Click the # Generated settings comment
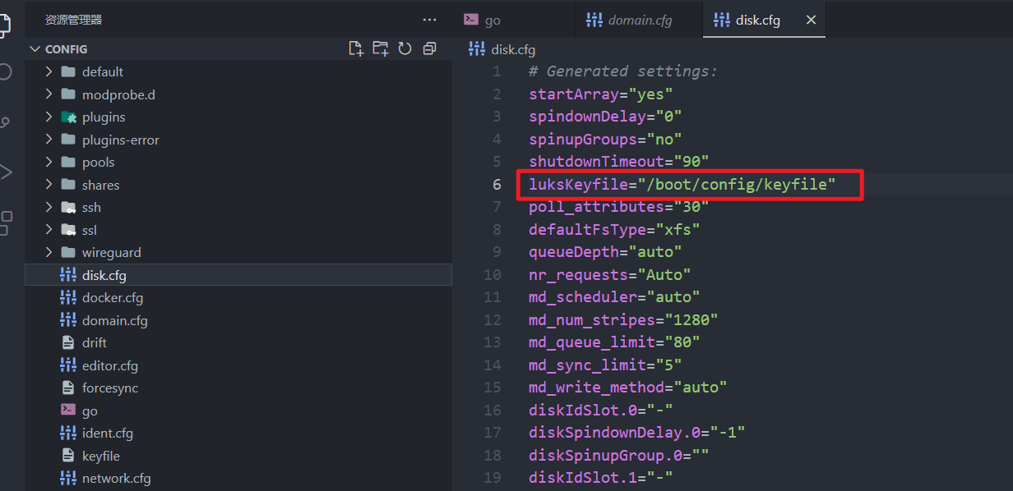The height and width of the screenshot is (491, 1013). pos(623,71)
